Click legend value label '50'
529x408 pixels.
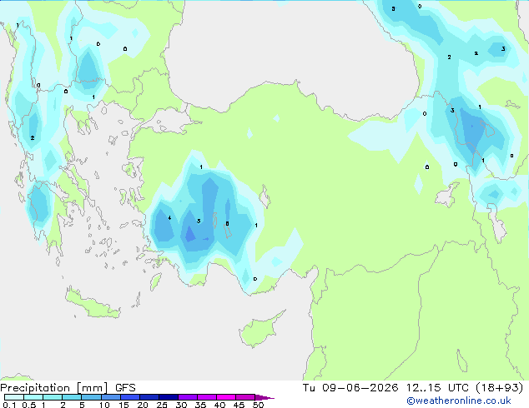coord(259,405)
